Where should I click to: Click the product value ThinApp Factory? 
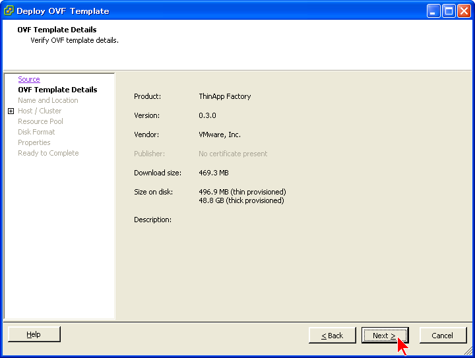[x=225, y=96]
